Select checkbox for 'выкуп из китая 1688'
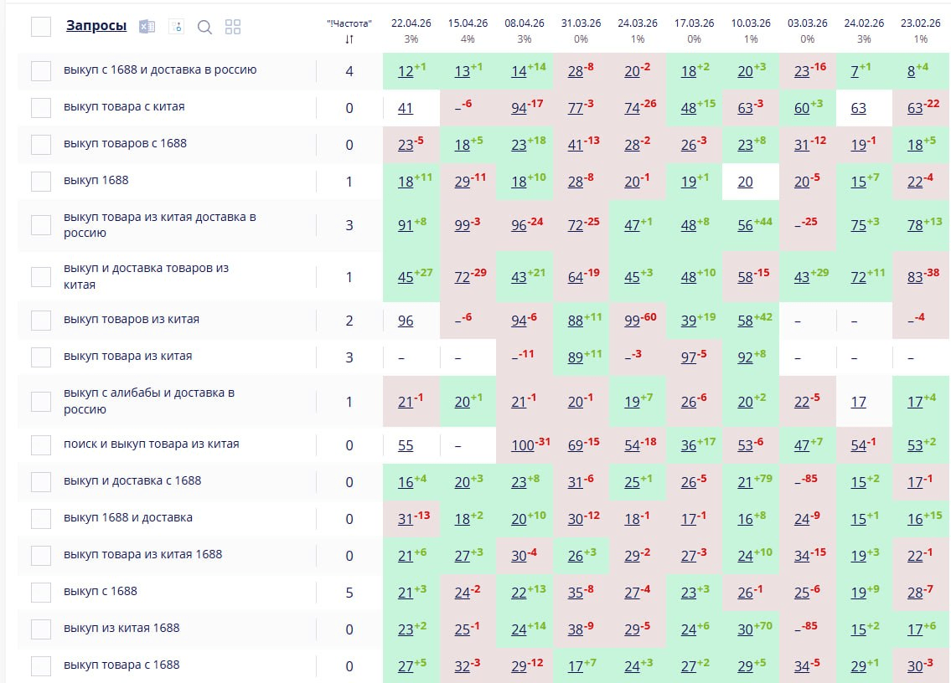Viewport: 951px width, 683px height. [41, 629]
